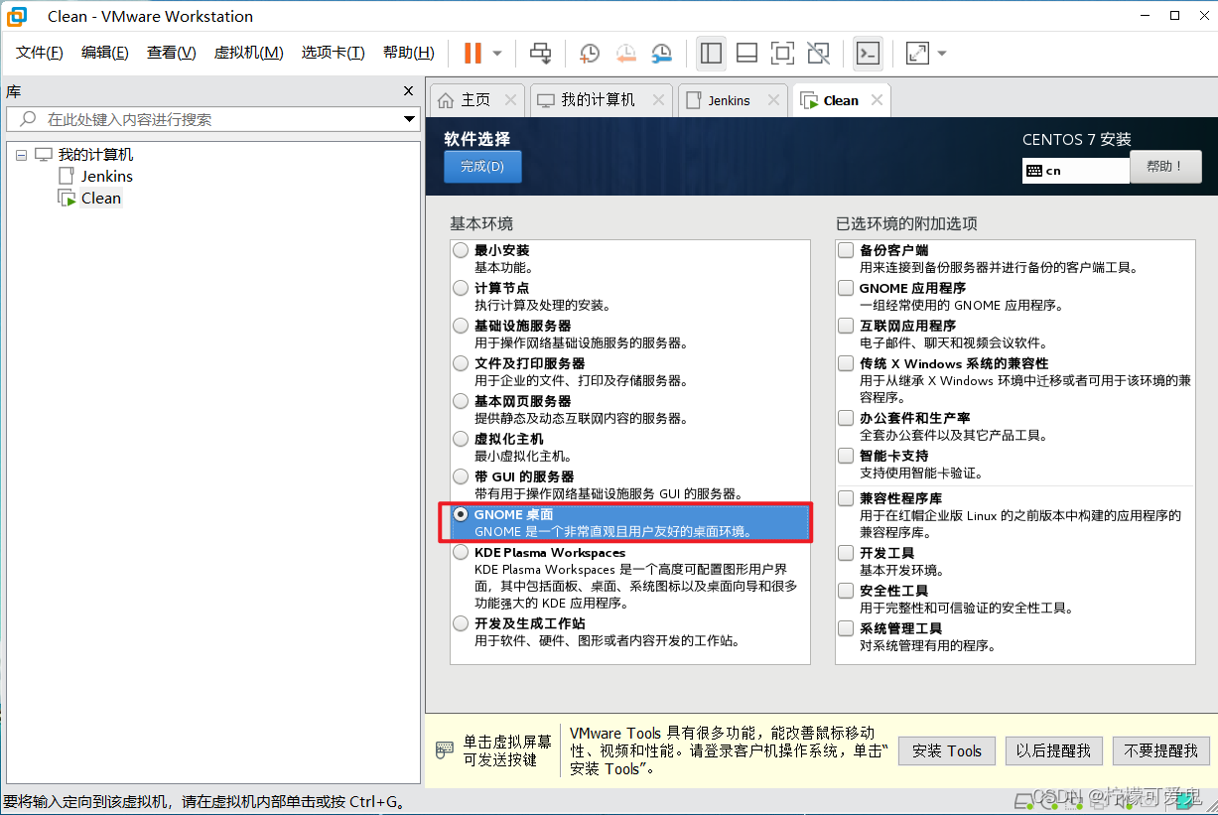Send Ctrl+Alt+Del to the virtual machine
The width and height of the screenshot is (1218, 815).
(540, 53)
